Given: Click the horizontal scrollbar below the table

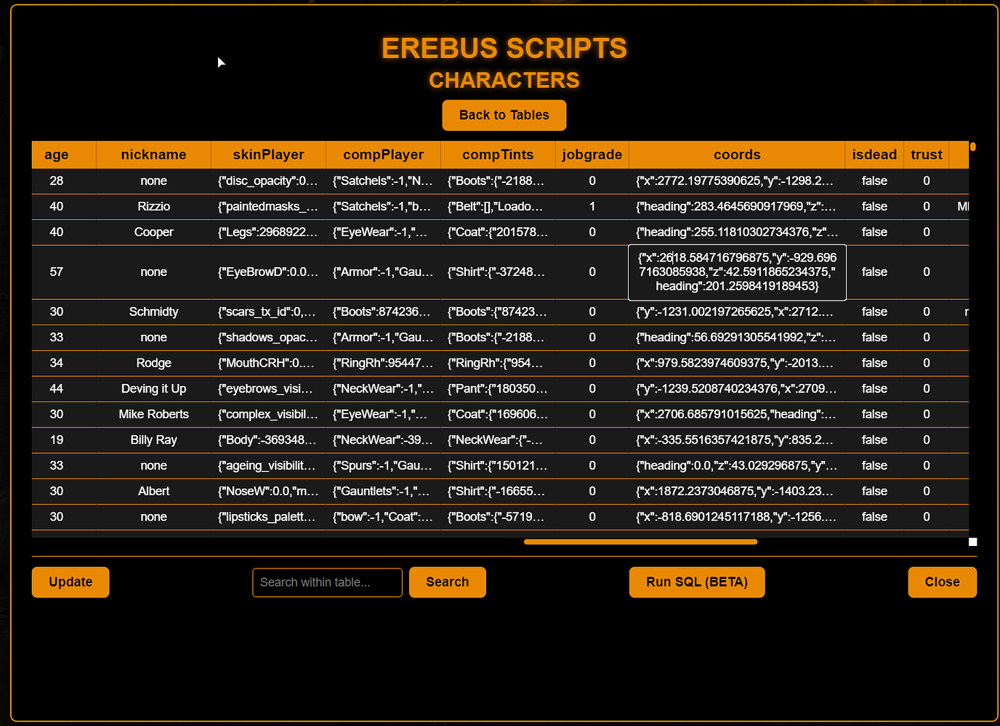Looking at the screenshot, I should tap(640, 542).
